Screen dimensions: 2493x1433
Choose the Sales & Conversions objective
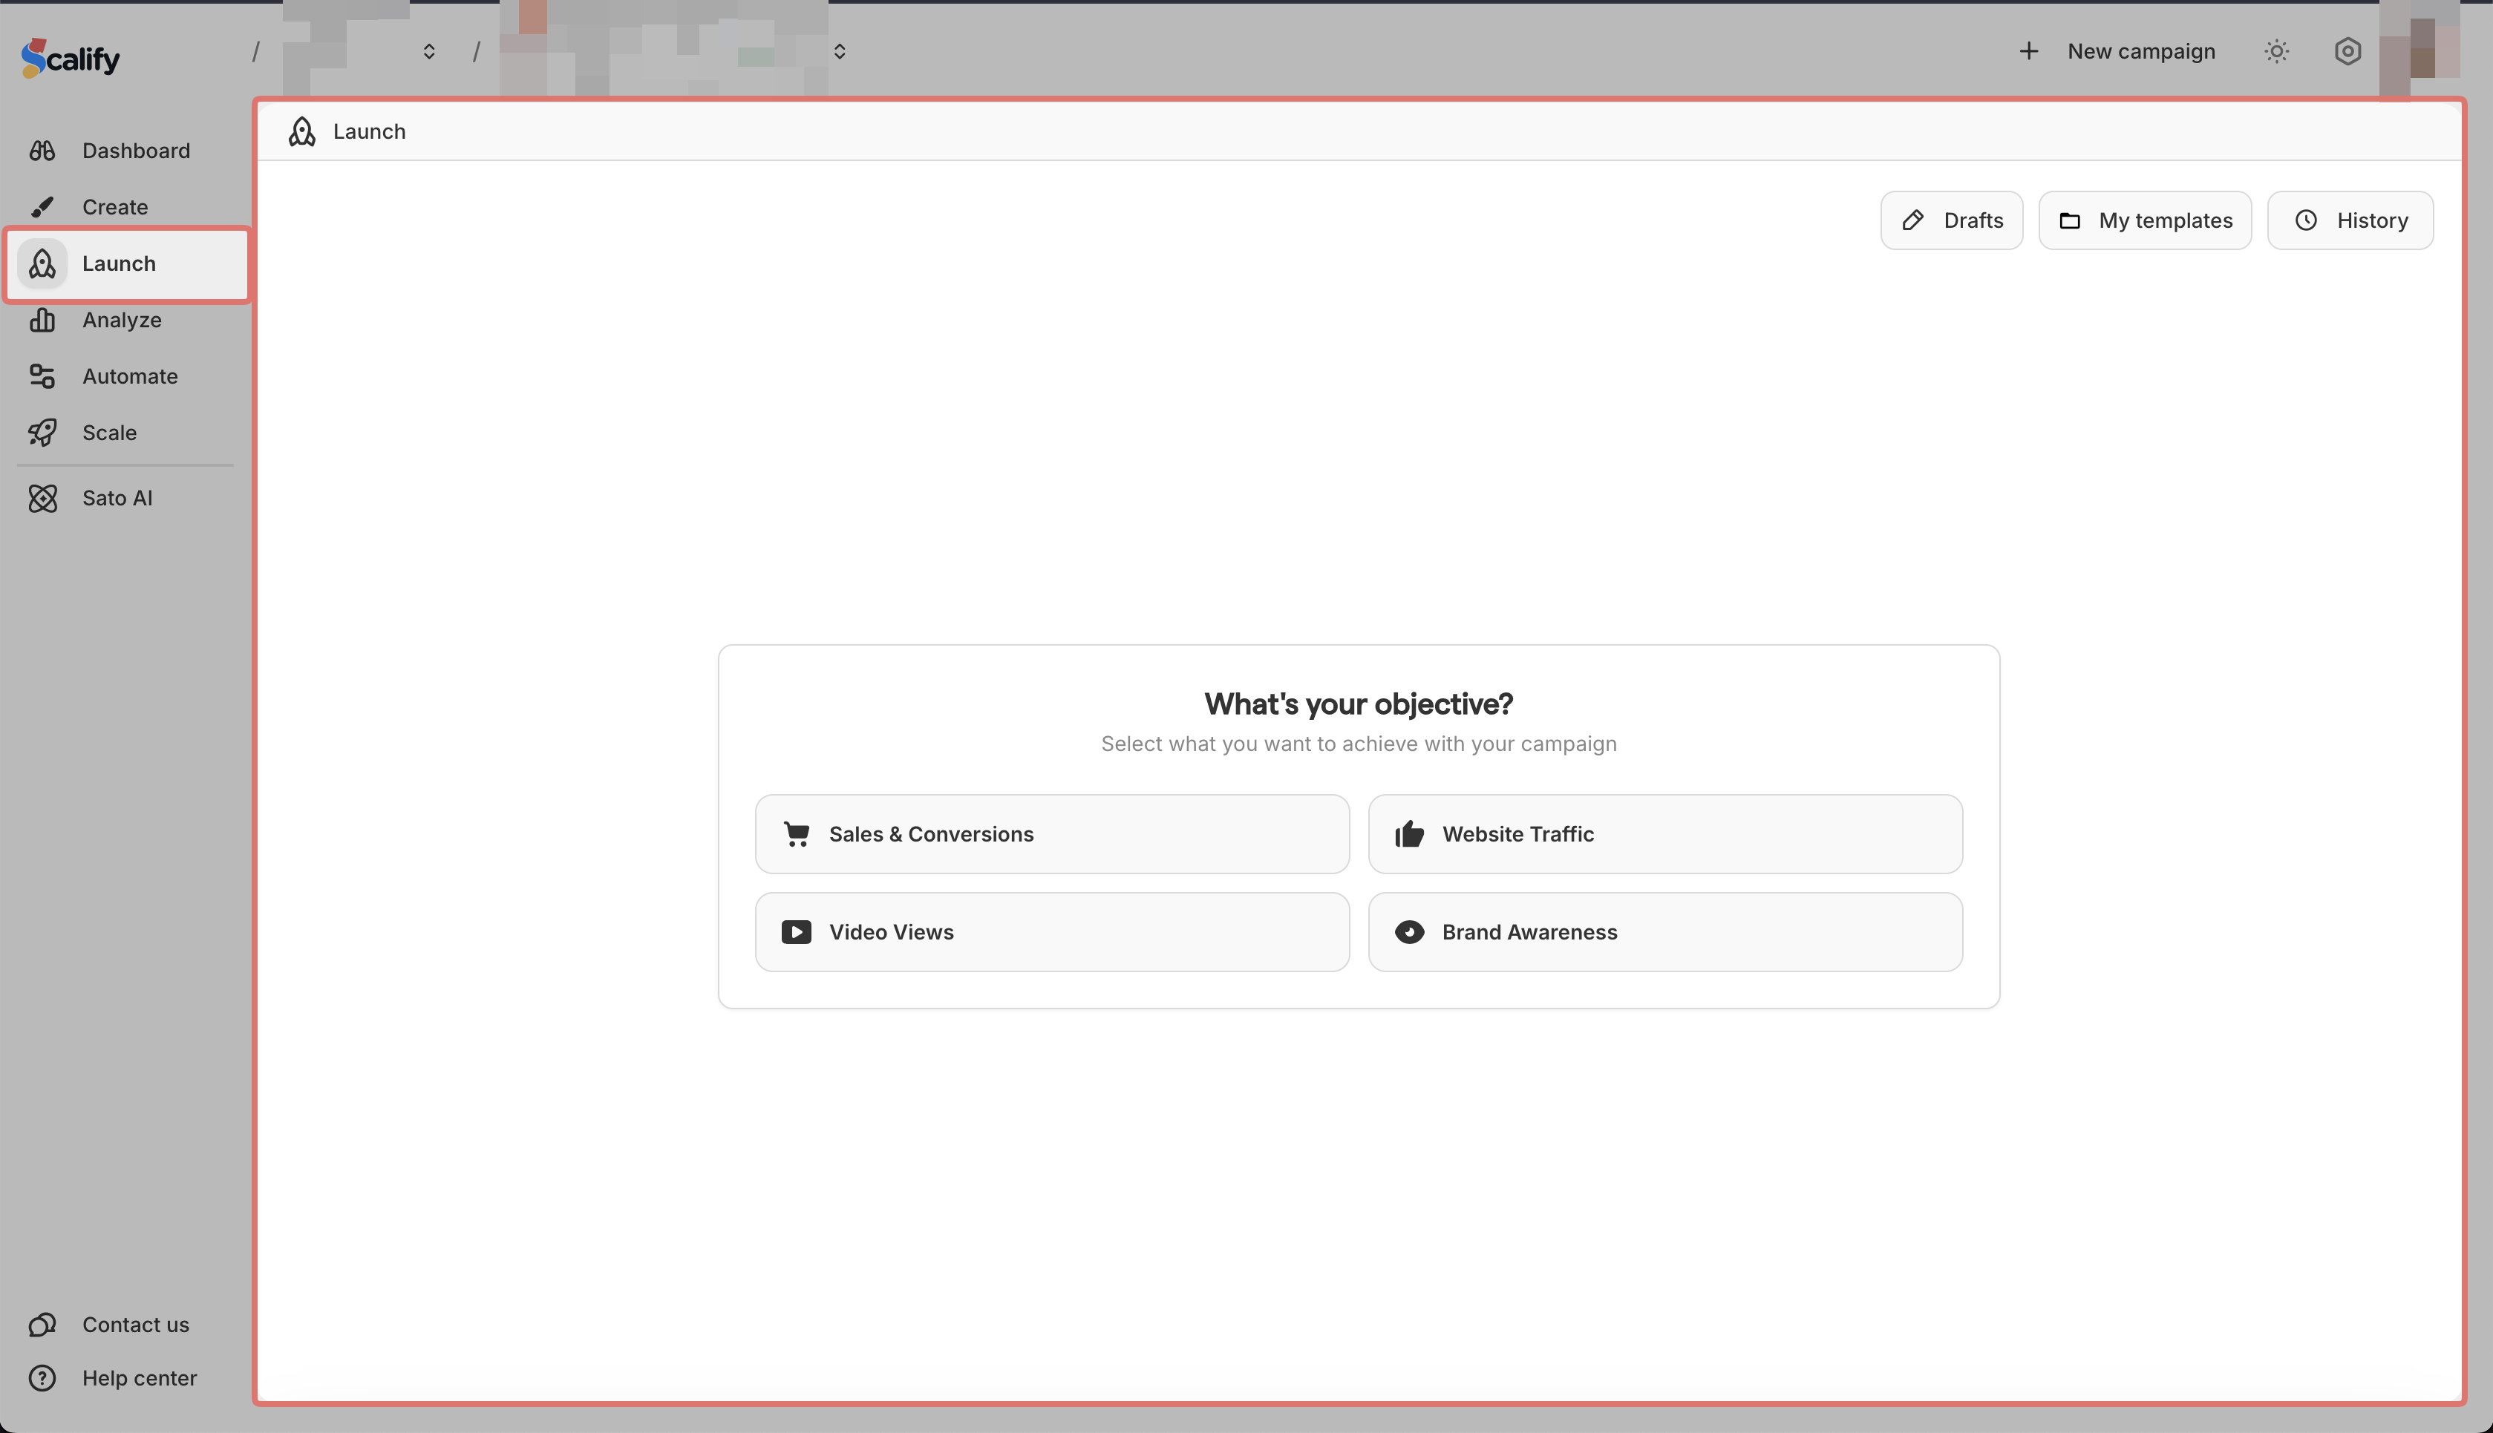click(1051, 833)
